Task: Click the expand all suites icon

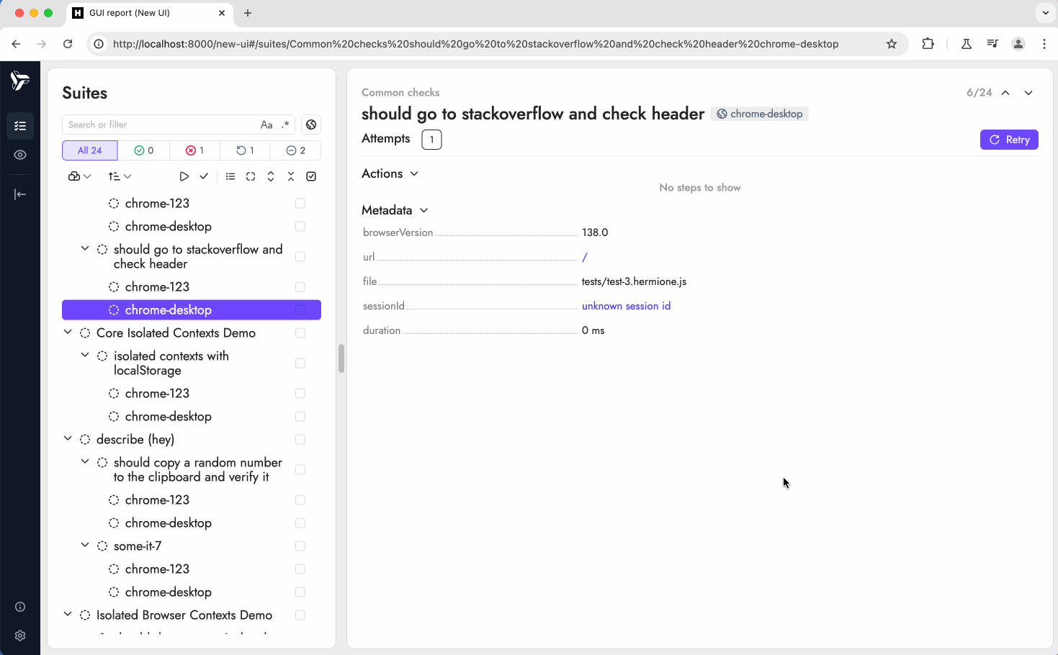Action: tap(271, 176)
